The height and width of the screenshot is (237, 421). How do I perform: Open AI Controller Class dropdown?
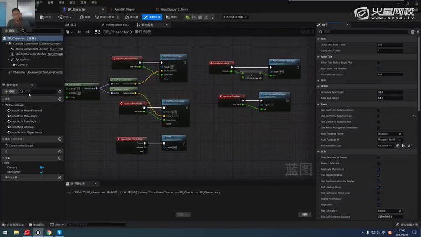coord(385,146)
